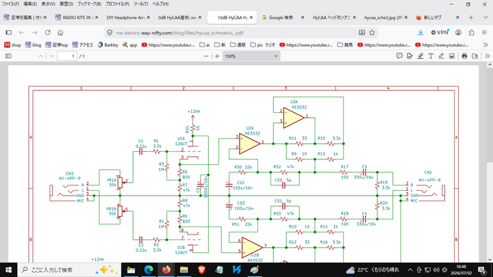Image resolution: width=493 pixels, height=277 pixels.
Task: Open the 150% zoom level dropdown
Action: 251,56
